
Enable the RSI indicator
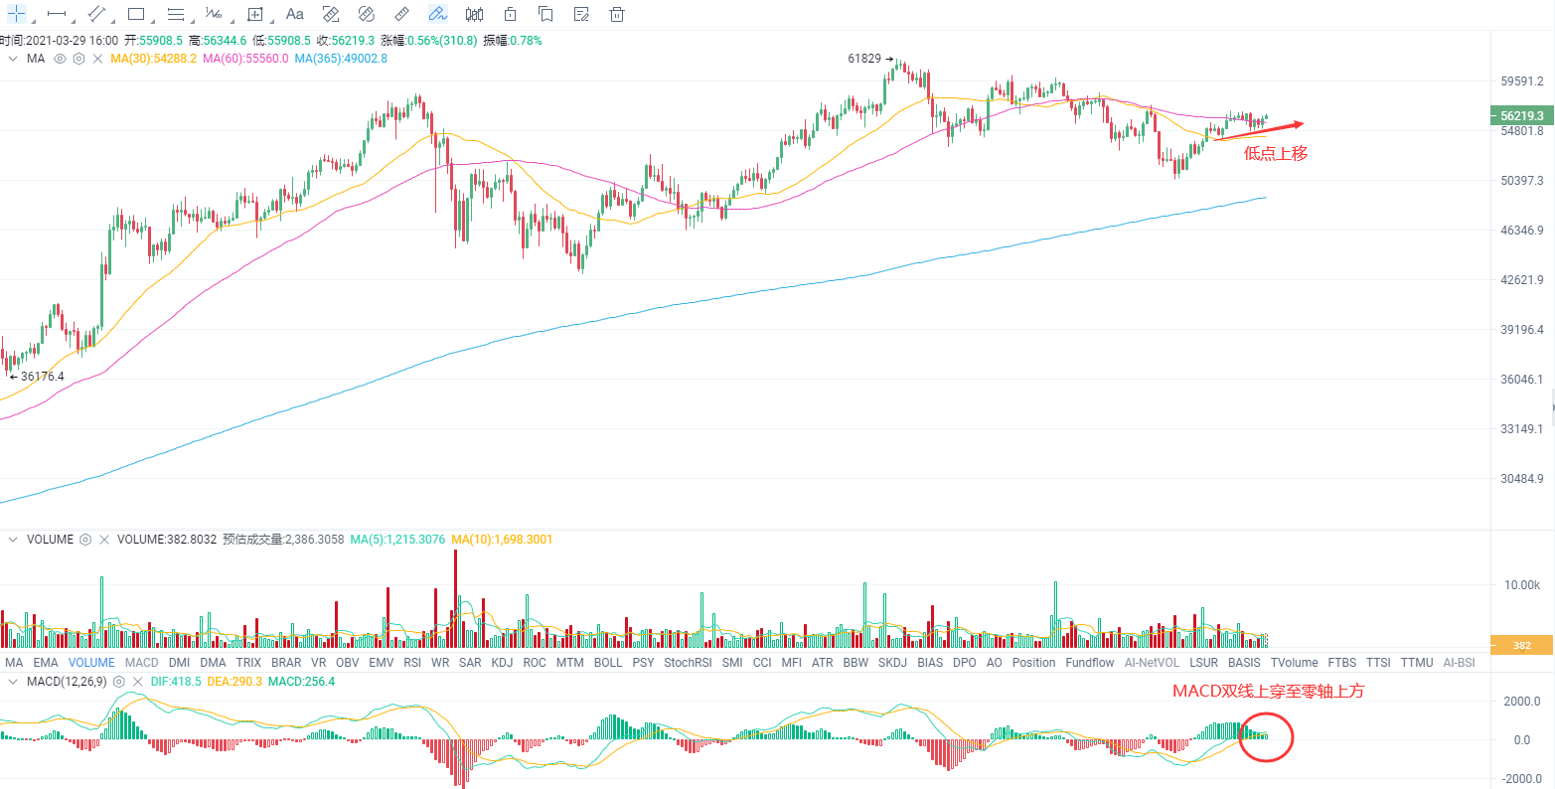coord(411,662)
